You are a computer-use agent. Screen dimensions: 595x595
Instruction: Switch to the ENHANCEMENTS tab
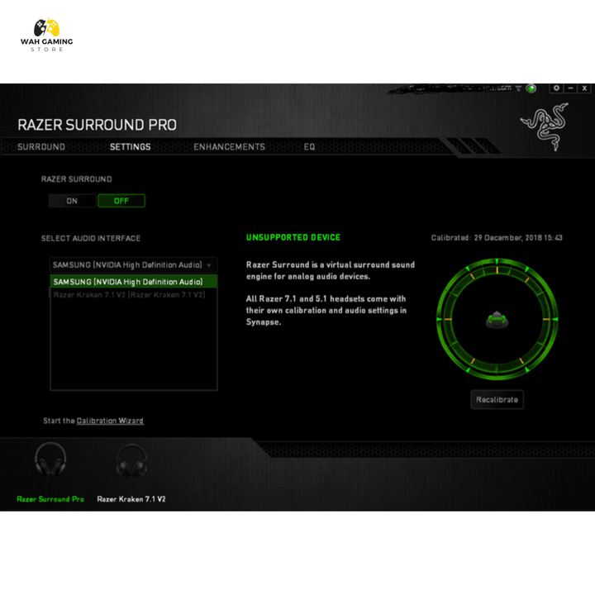coord(229,147)
